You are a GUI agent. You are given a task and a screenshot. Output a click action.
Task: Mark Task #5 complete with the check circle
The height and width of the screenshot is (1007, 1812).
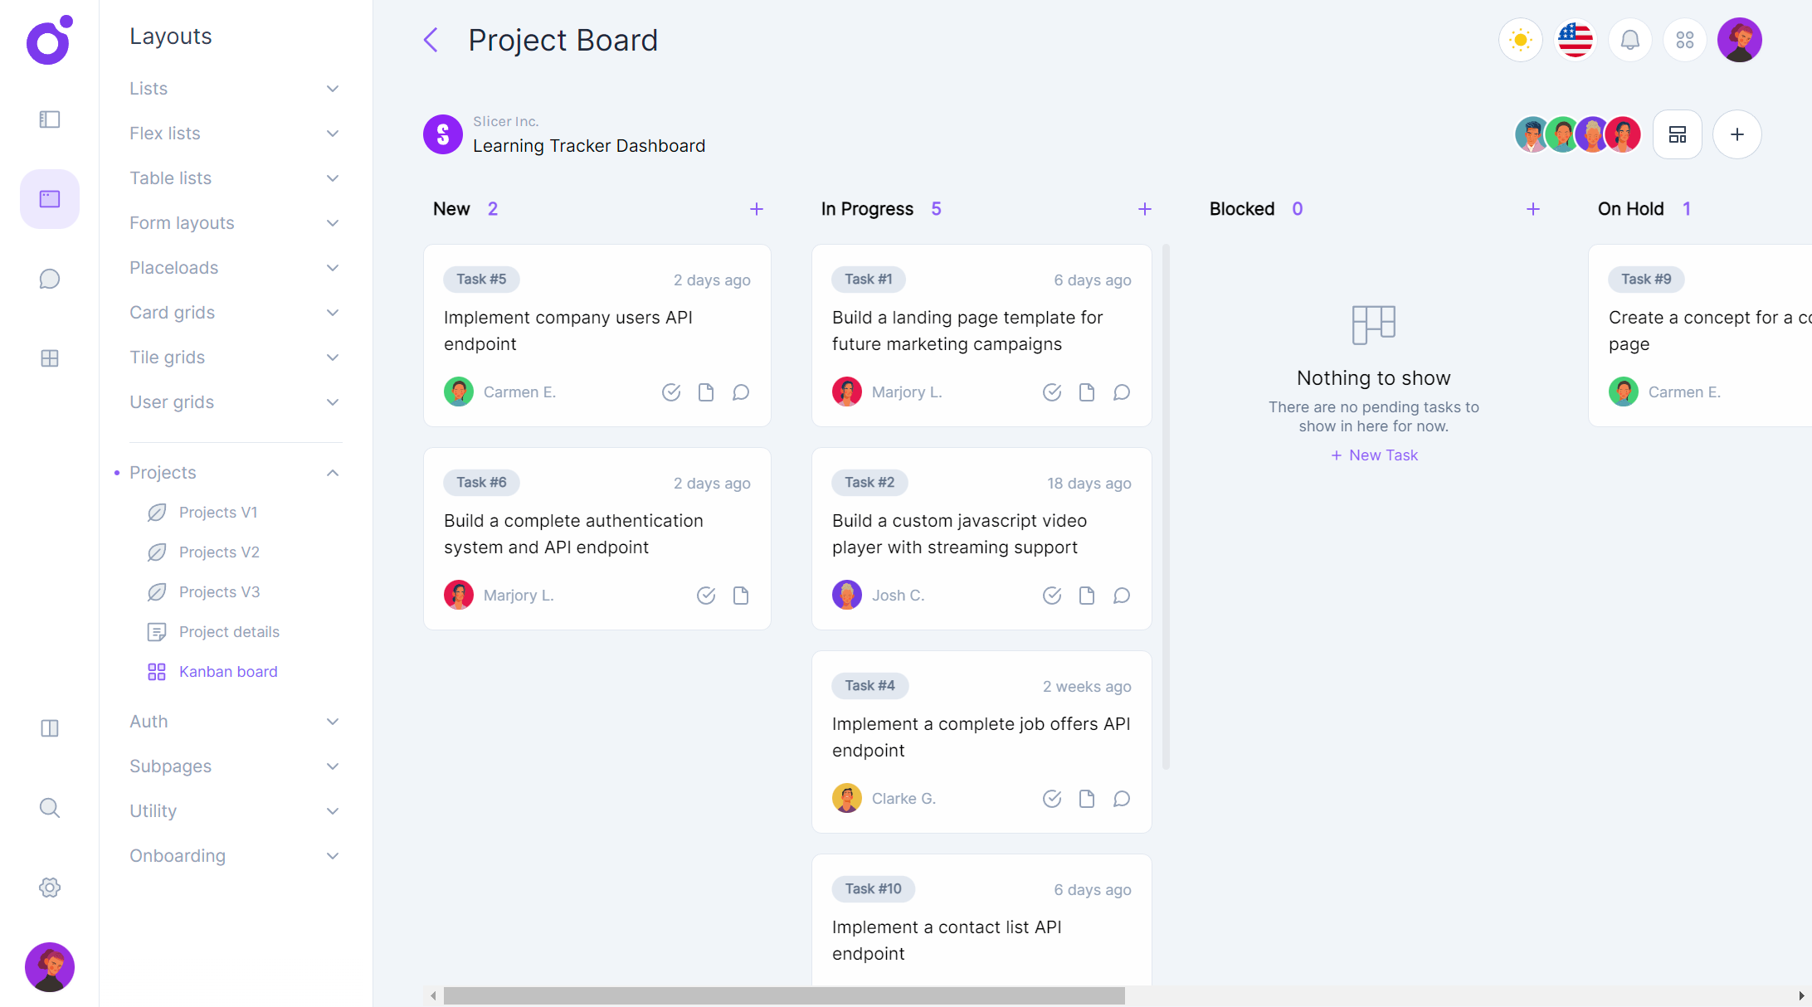coord(671,392)
